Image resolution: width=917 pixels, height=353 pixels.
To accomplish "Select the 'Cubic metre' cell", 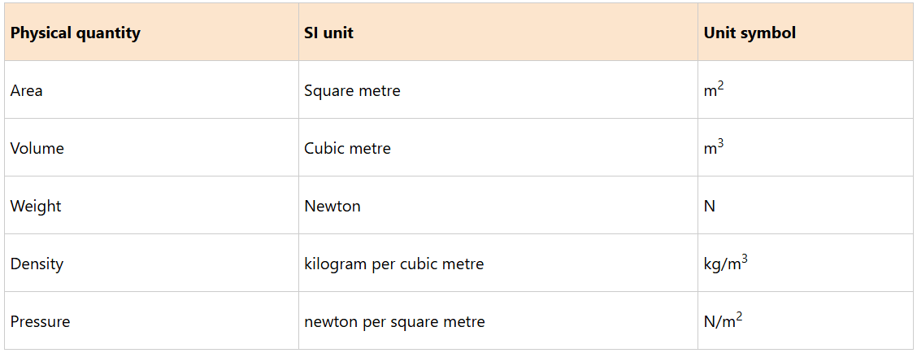I will 347,149.
